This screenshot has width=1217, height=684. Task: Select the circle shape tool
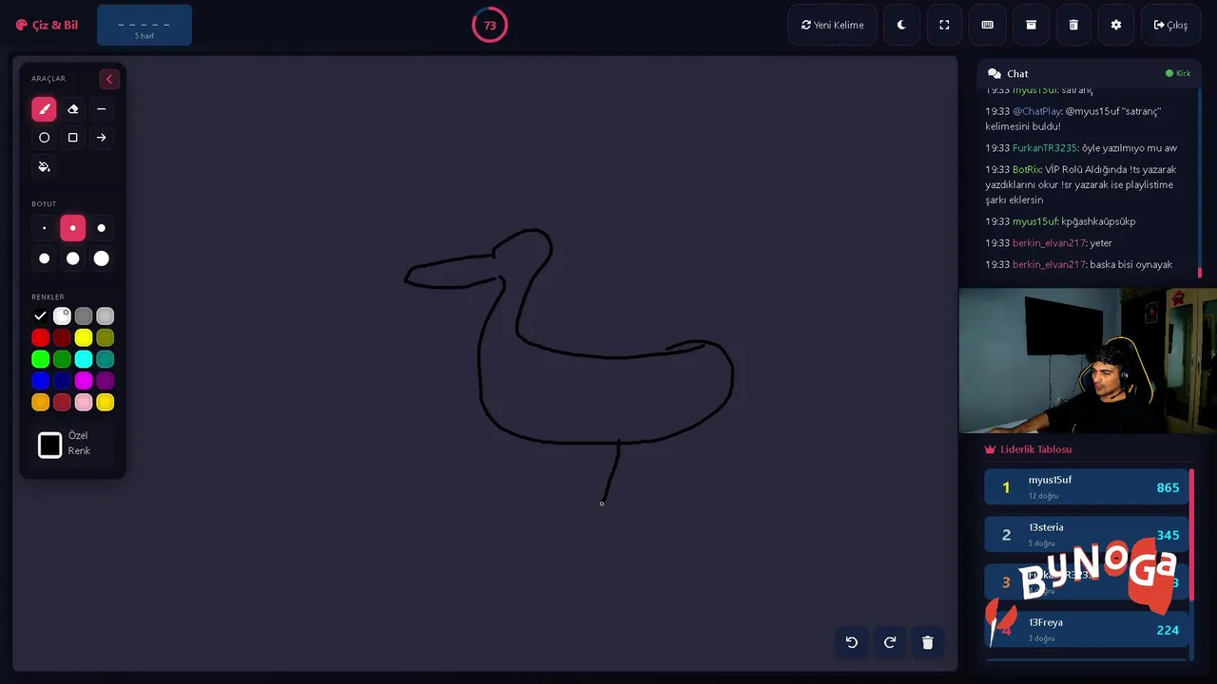click(44, 138)
